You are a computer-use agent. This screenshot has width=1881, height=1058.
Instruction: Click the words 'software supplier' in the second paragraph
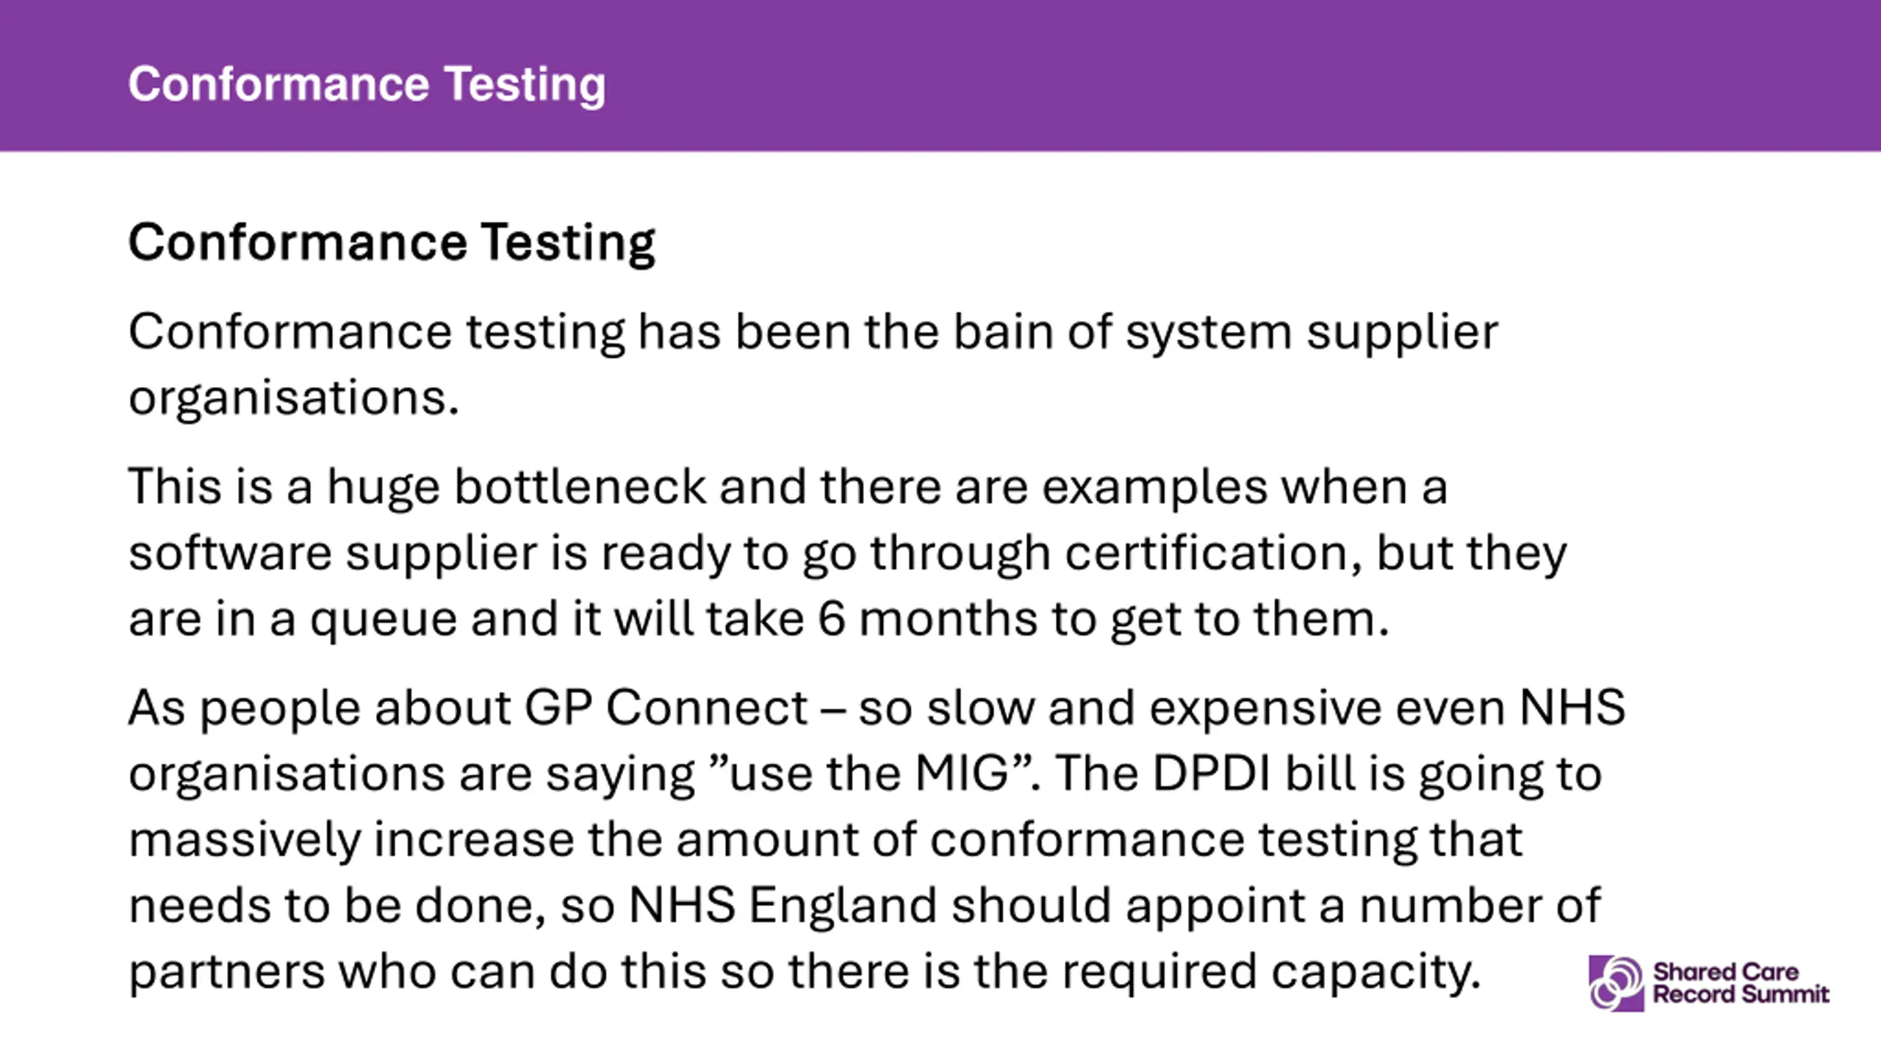click(x=333, y=554)
